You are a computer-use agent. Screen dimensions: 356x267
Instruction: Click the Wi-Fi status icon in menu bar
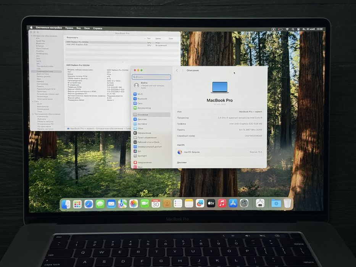pos(287,29)
